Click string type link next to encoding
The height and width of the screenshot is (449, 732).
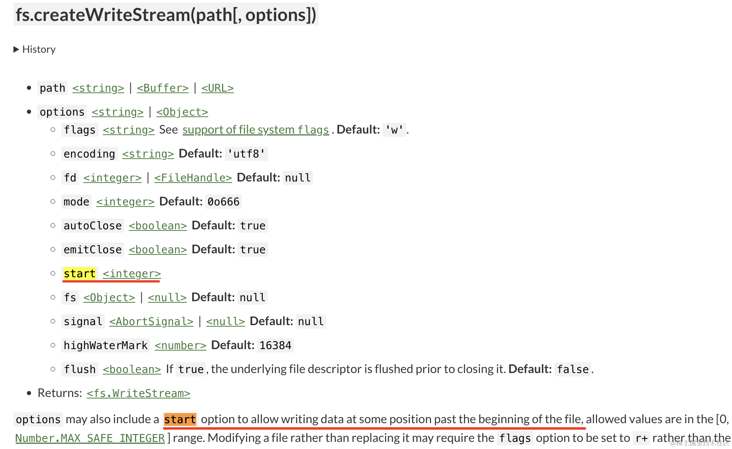pyautogui.click(x=148, y=154)
